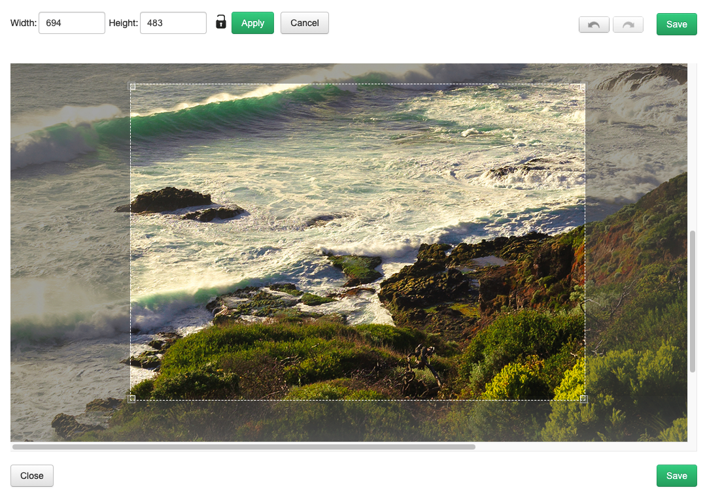Click the undo arrow button
The width and height of the screenshot is (705, 494).
[x=594, y=25]
